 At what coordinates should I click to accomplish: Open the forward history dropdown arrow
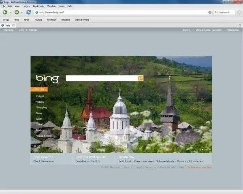pos(22,12)
